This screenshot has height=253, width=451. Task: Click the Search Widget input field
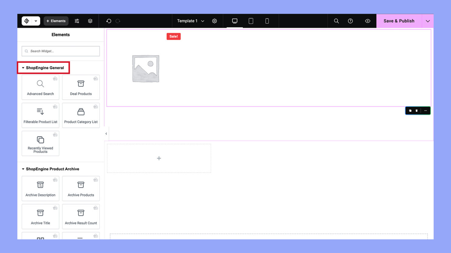tap(61, 51)
